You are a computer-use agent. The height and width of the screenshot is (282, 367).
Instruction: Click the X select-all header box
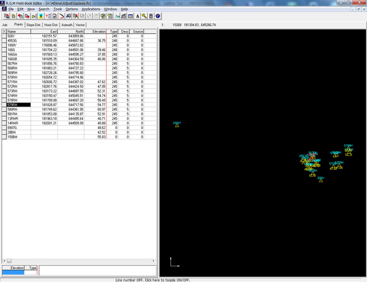tap(4, 32)
